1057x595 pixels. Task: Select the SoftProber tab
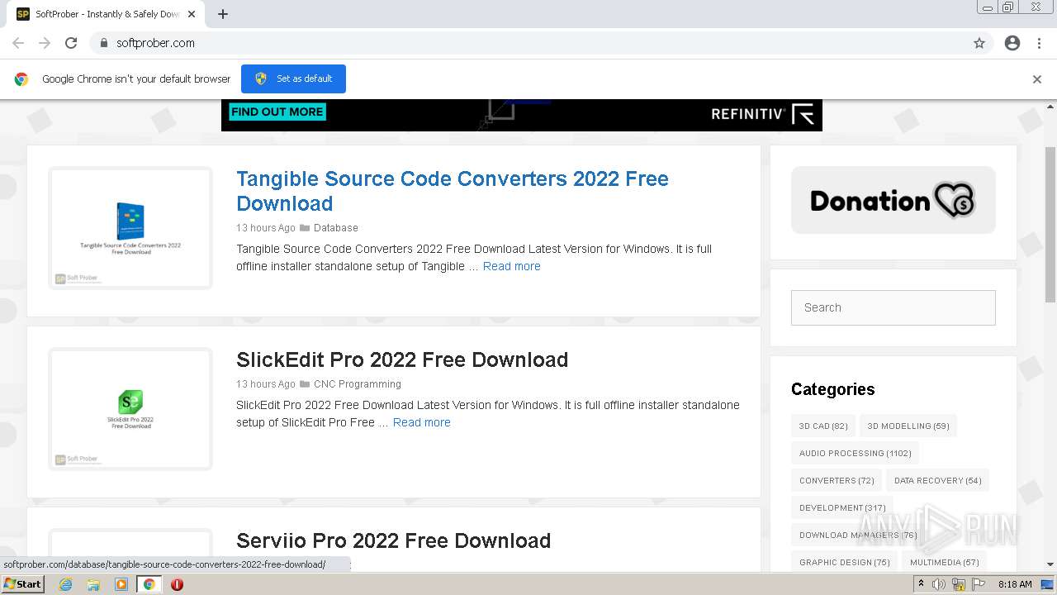pos(107,14)
